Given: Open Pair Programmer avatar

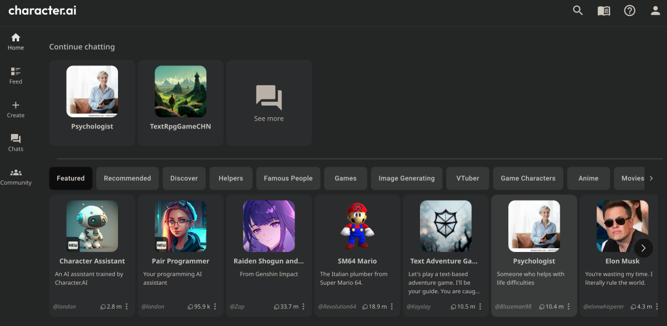Looking at the screenshot, I should [x=180, y=226].
